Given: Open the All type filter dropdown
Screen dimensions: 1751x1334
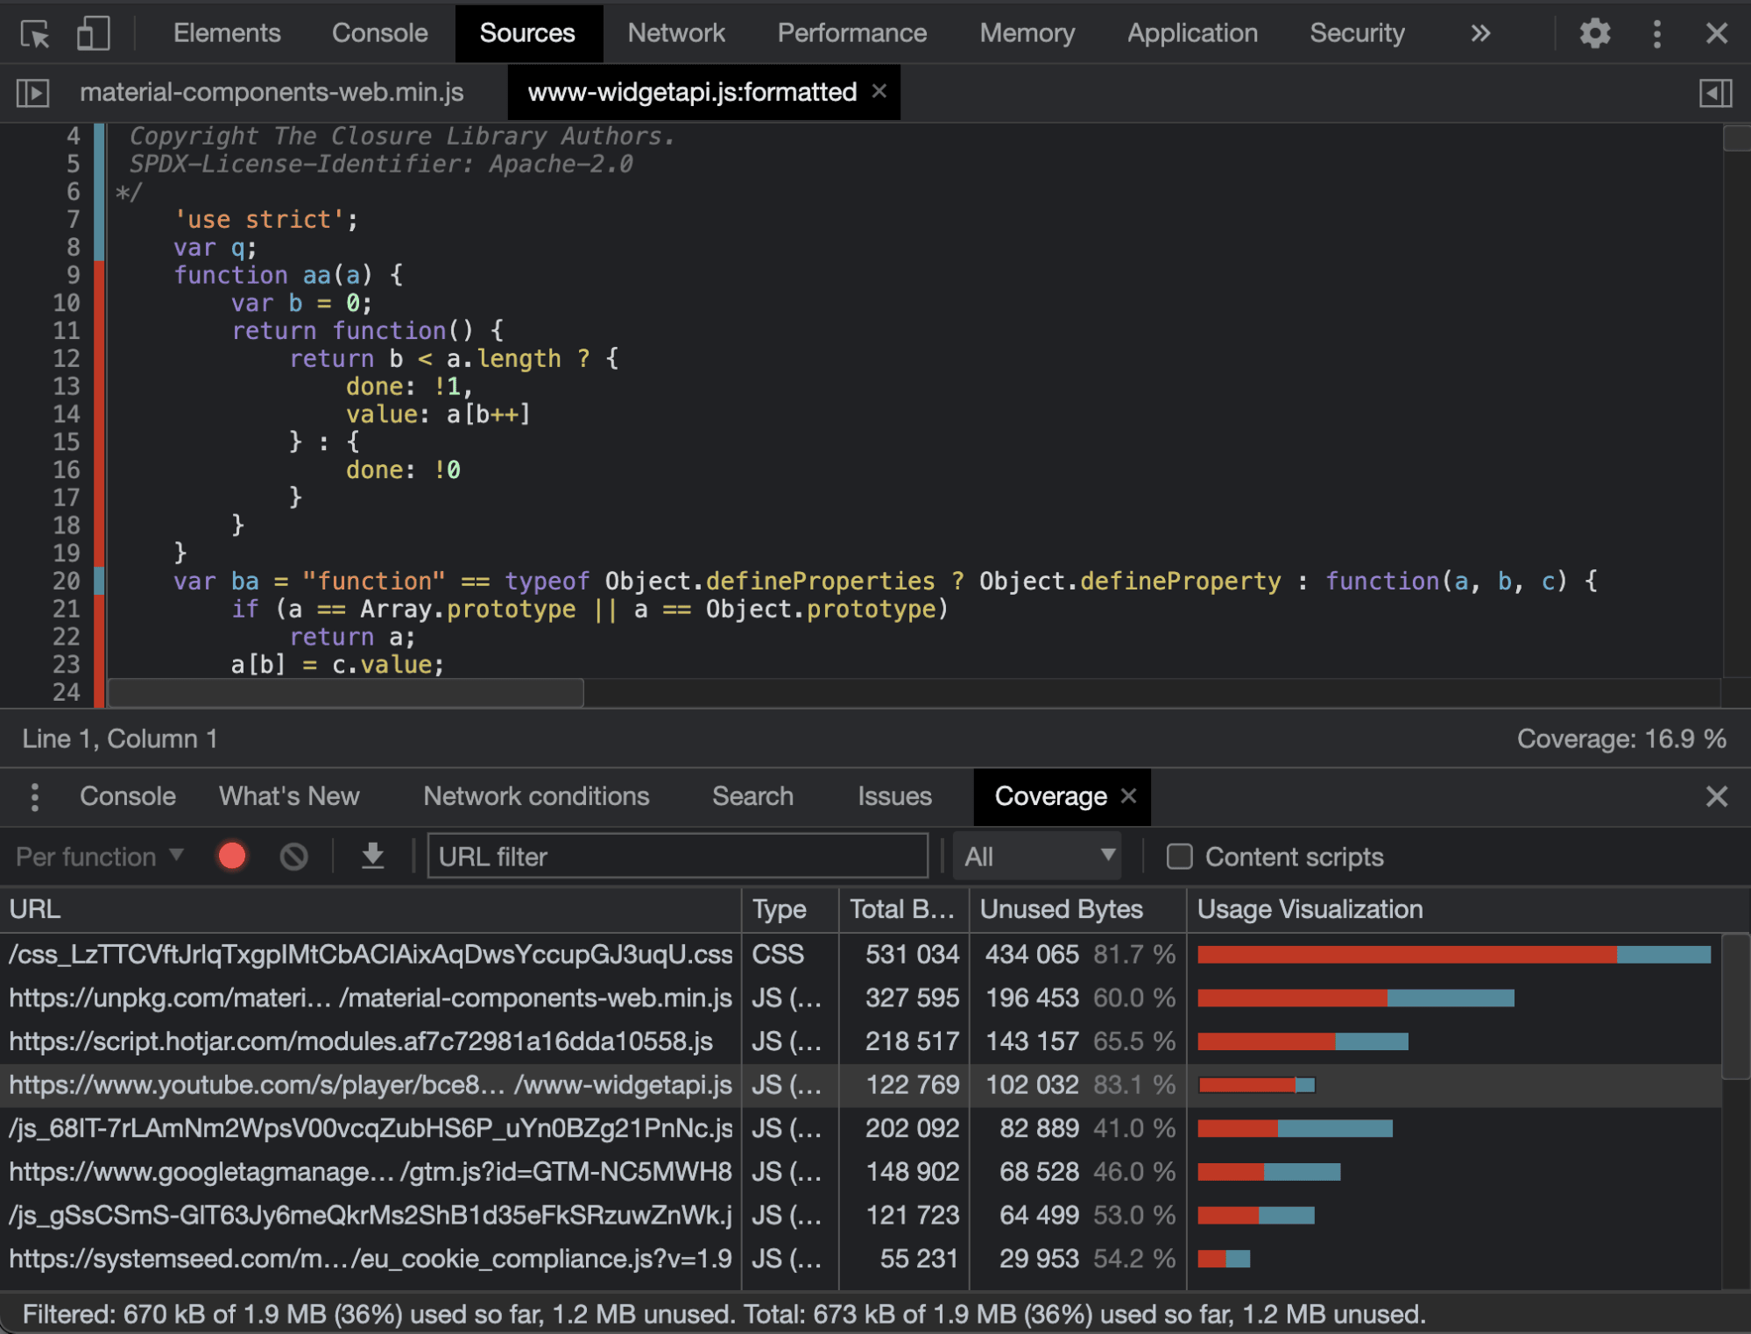Looking at the screenshot, I should pyautogui.click(x=1039, y=856).
